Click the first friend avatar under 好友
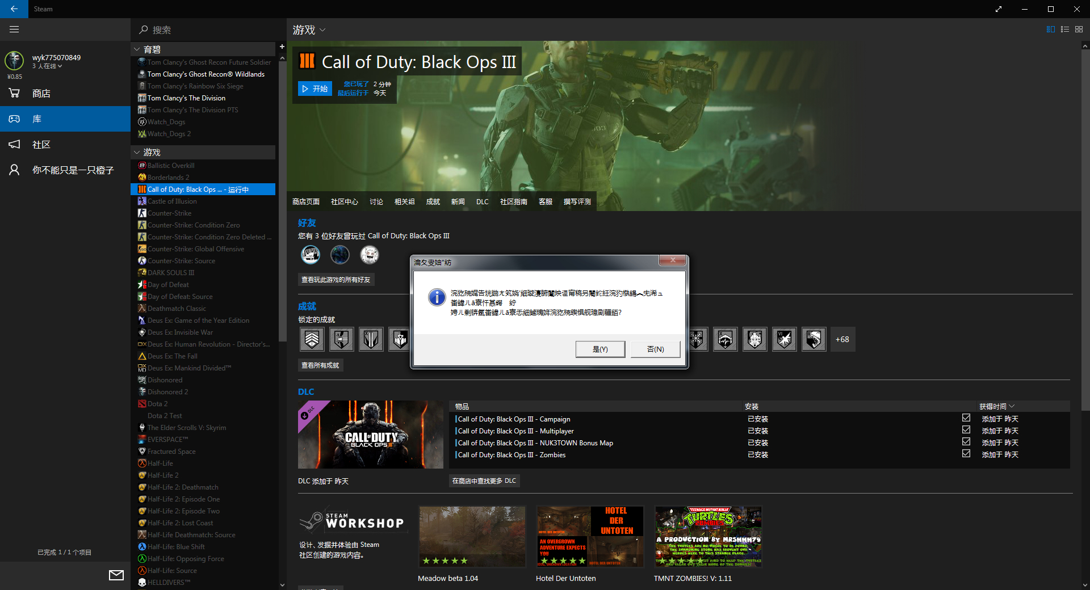The width and height of the screenshot is (1090, 590). click(311, 255)
